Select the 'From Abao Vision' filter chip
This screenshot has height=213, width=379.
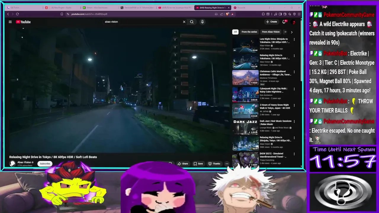[x=271, y=32]
